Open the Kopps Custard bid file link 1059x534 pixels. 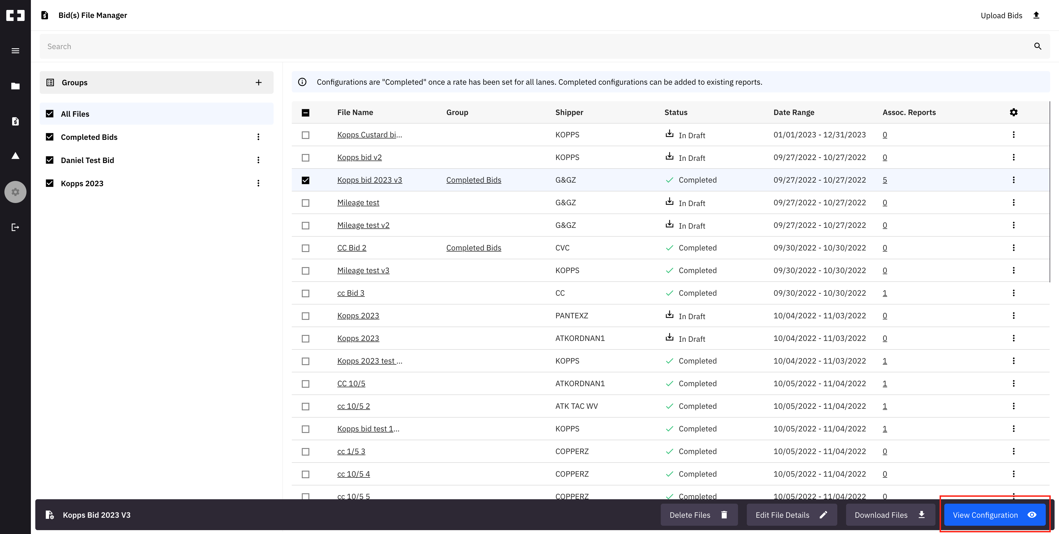click(369, 135)
